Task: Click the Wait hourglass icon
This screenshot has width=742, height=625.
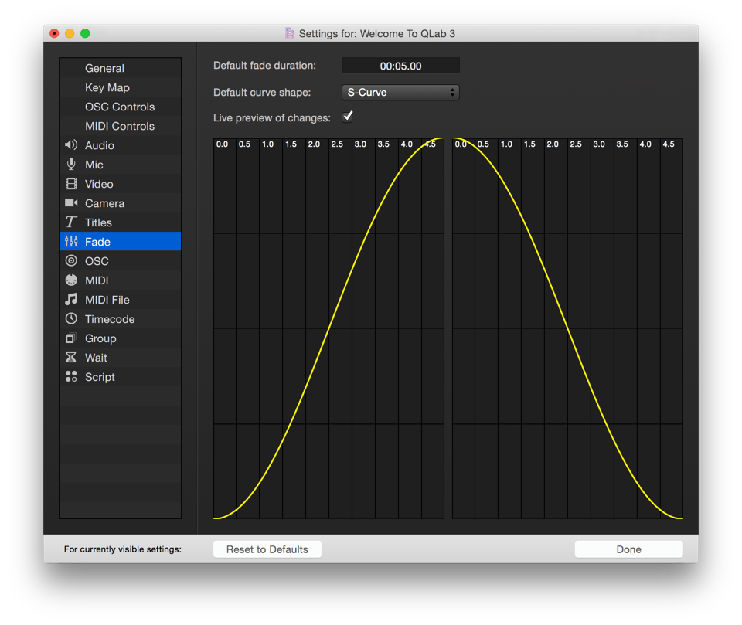Action: coord(71,358)
